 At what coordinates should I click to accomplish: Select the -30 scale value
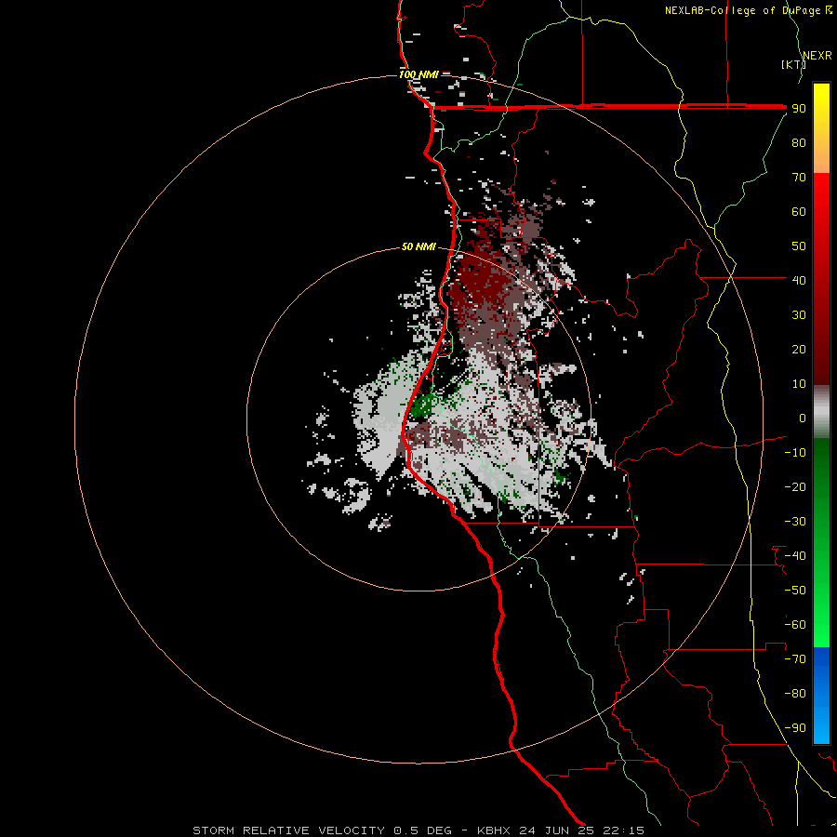(x=795, y=522)
